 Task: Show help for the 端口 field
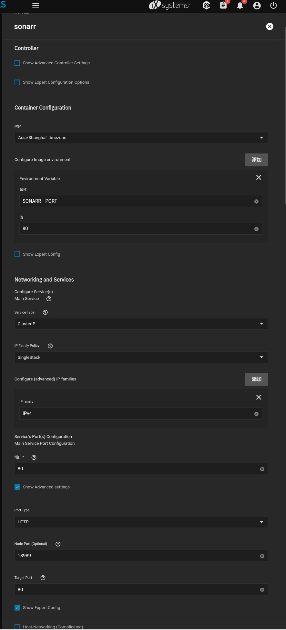(x=34, y=457)
